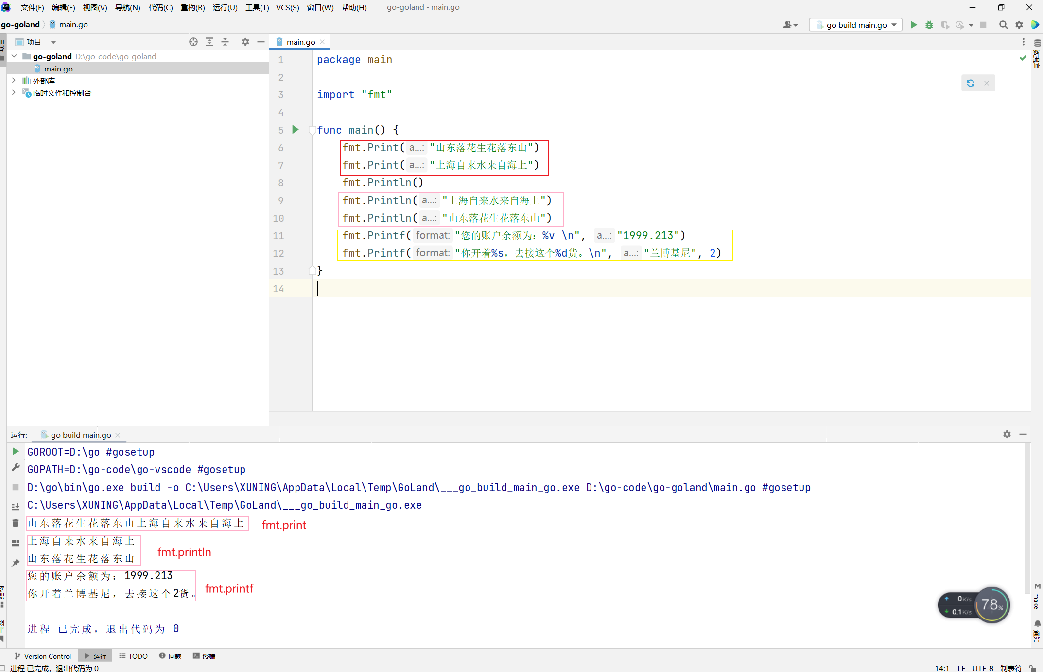Click the trash clear-output icon in Run panel
The width and height of the screenshot is (1043, 672).
16,523
